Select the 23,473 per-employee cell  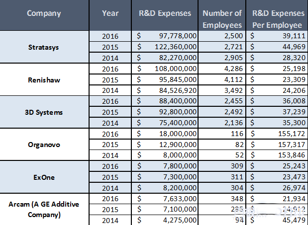[277, 177]
